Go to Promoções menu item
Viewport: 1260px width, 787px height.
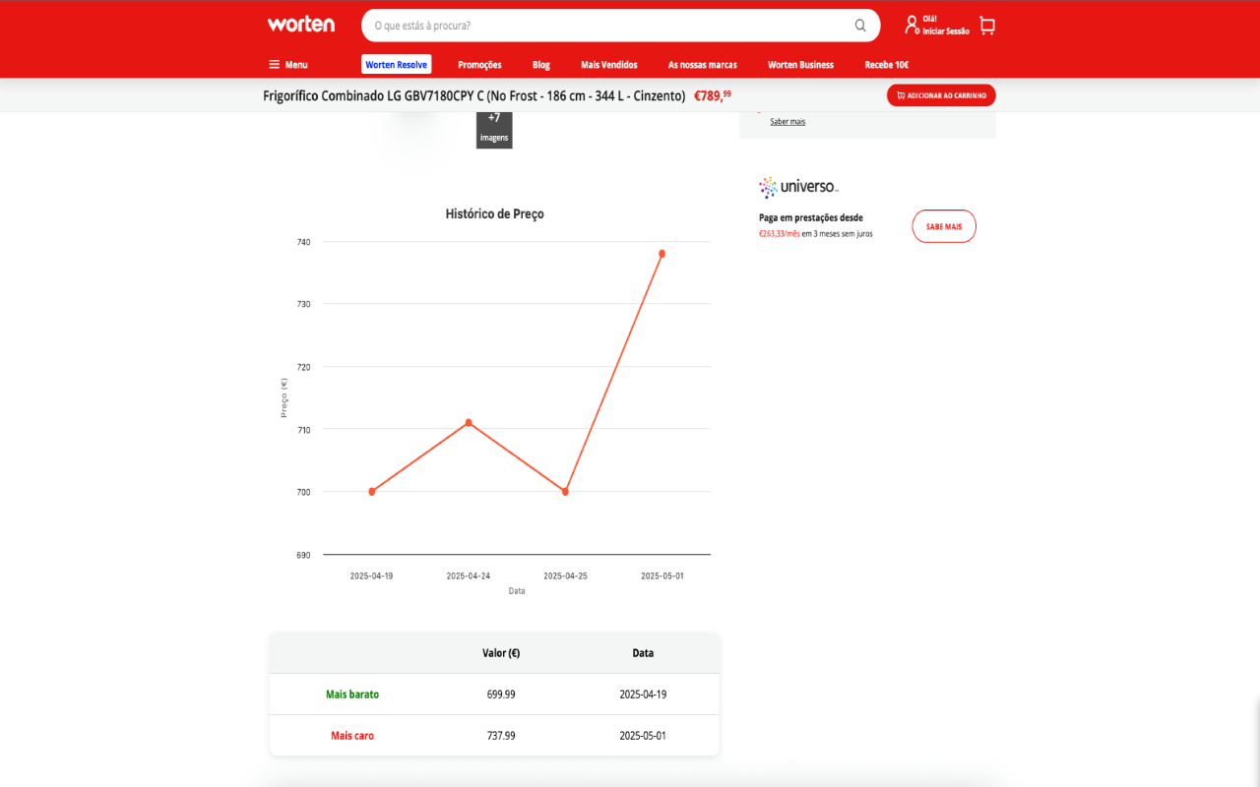(x=479, y=65)
